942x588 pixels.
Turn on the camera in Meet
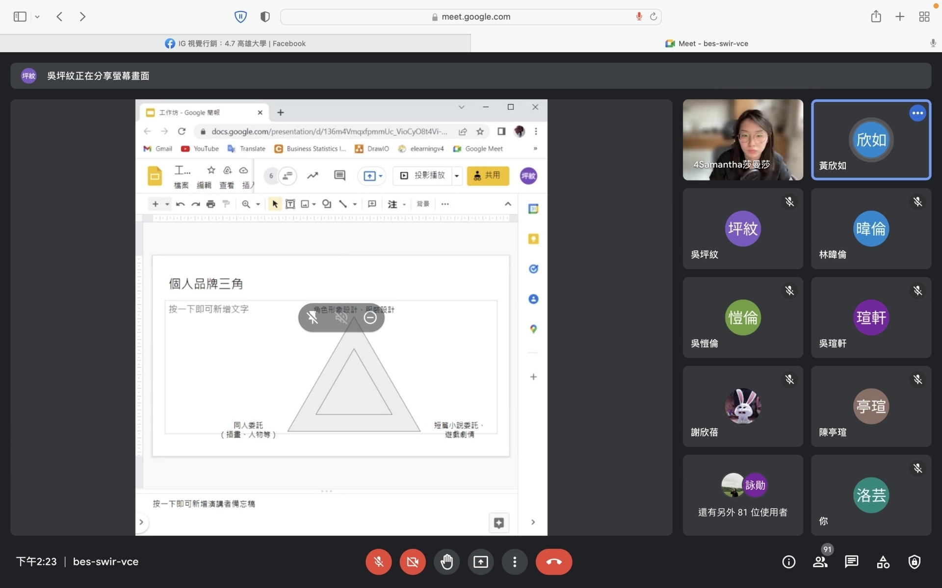pos(413,562)
